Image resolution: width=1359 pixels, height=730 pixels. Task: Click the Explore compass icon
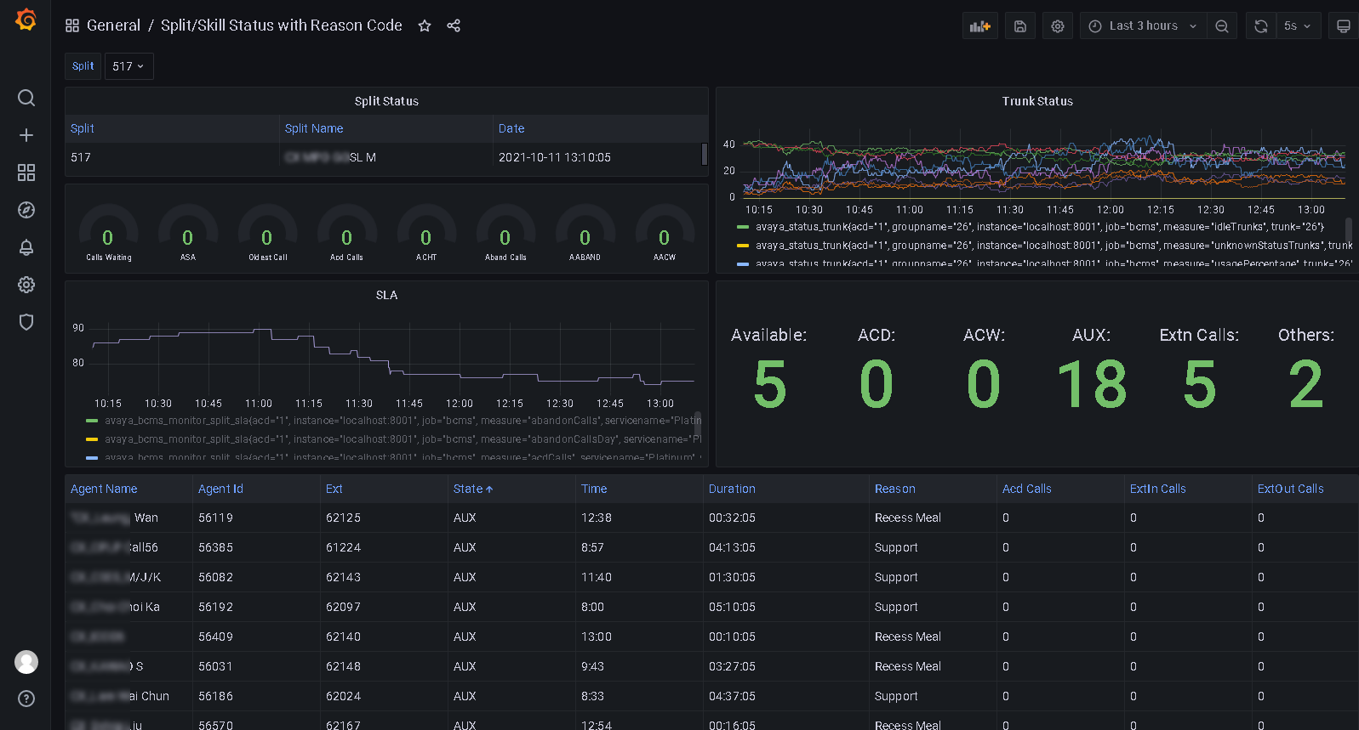[26, 210]
